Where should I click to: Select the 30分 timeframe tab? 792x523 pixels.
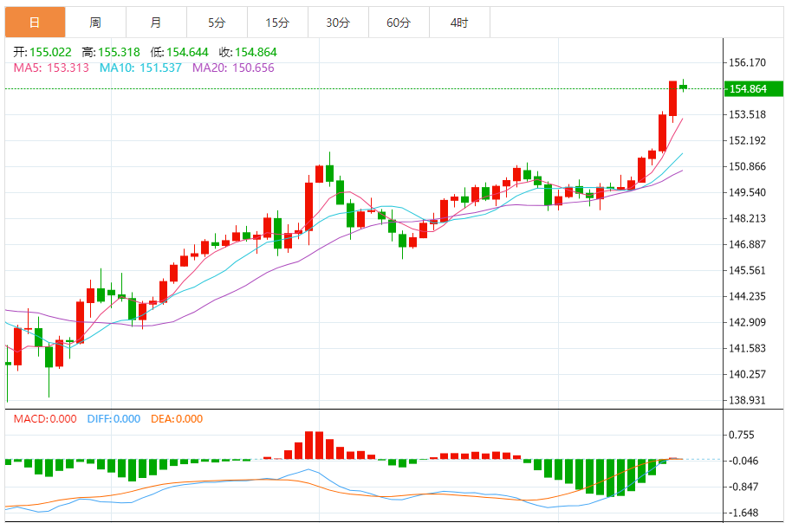[338, 23]
